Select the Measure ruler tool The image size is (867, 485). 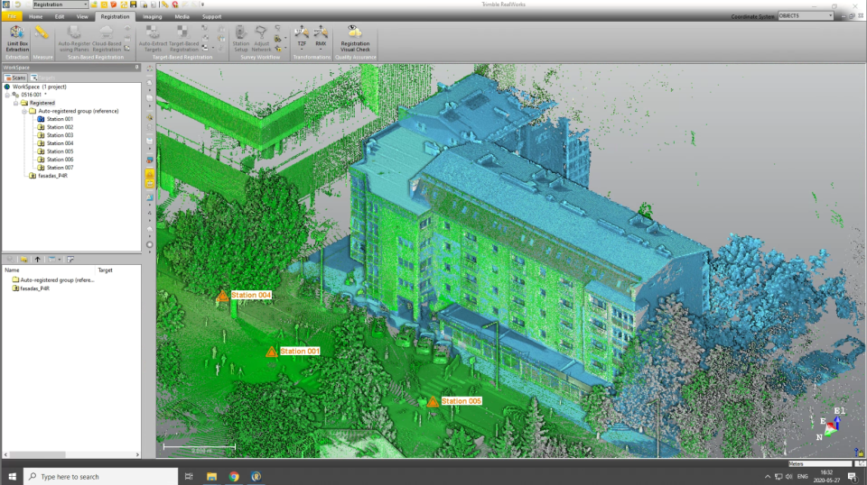coord(42,33)
